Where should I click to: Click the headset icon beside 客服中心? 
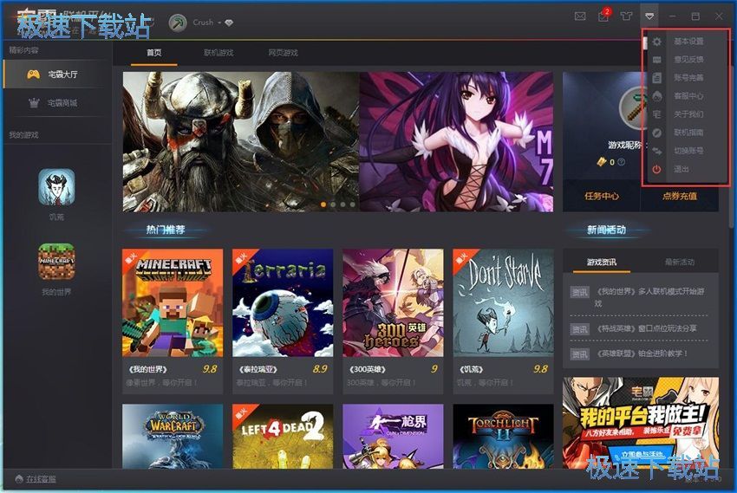click(x=657, y=96)
